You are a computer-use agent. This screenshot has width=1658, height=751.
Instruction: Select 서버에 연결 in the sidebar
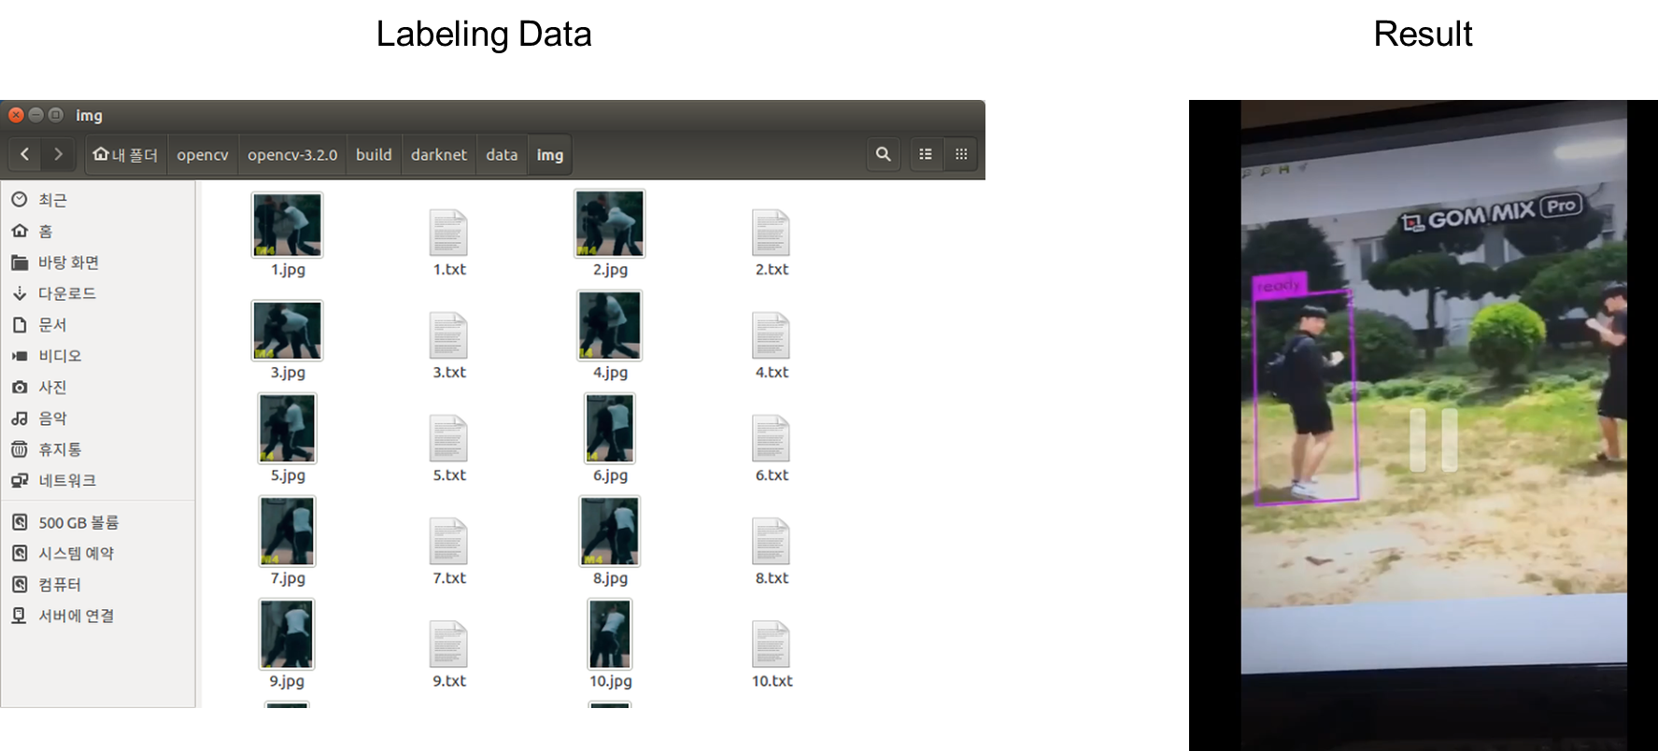point(76,616)
